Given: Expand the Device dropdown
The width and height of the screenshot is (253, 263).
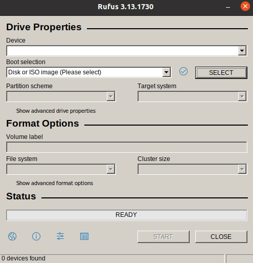Looking at the screenshot, I should point(127,51).
